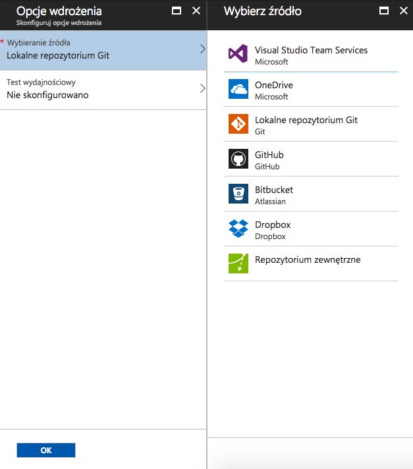Viewport: 413px width, 469px height.
Task: Choose OneDrive as deployment source
Action: 311,89
